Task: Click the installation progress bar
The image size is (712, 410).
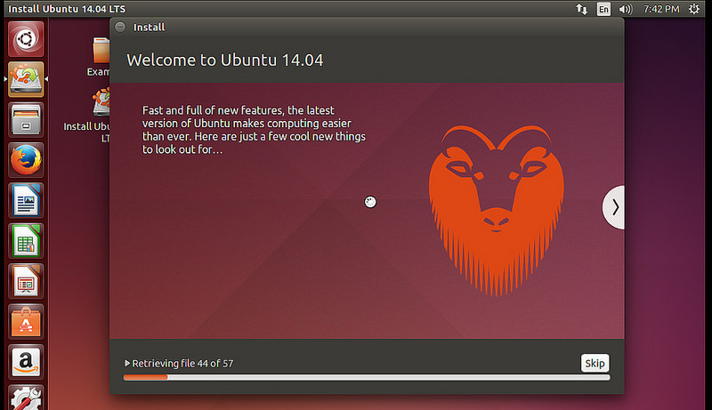Action: tap(367, 377)
